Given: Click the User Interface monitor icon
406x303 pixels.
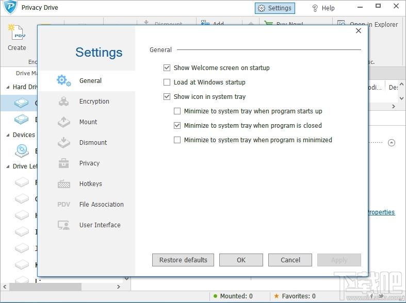Looking at the screenshot, I should click(x=63, y=225).
